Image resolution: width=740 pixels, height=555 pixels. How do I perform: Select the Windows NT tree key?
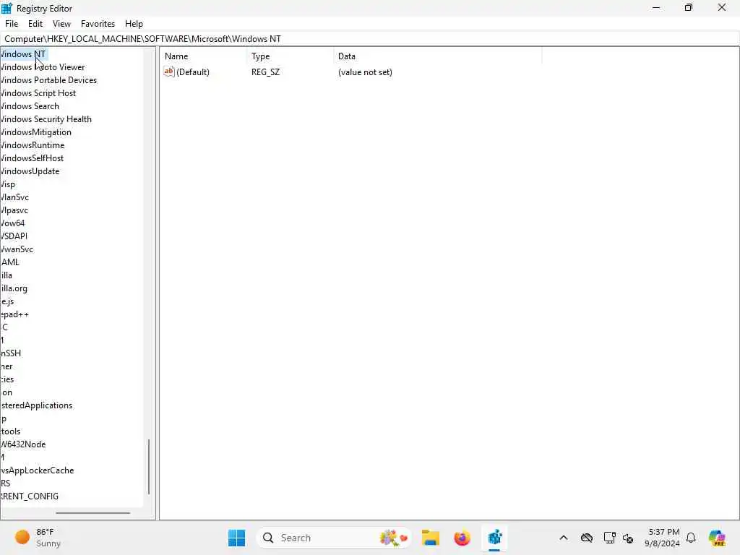[24, 54]
